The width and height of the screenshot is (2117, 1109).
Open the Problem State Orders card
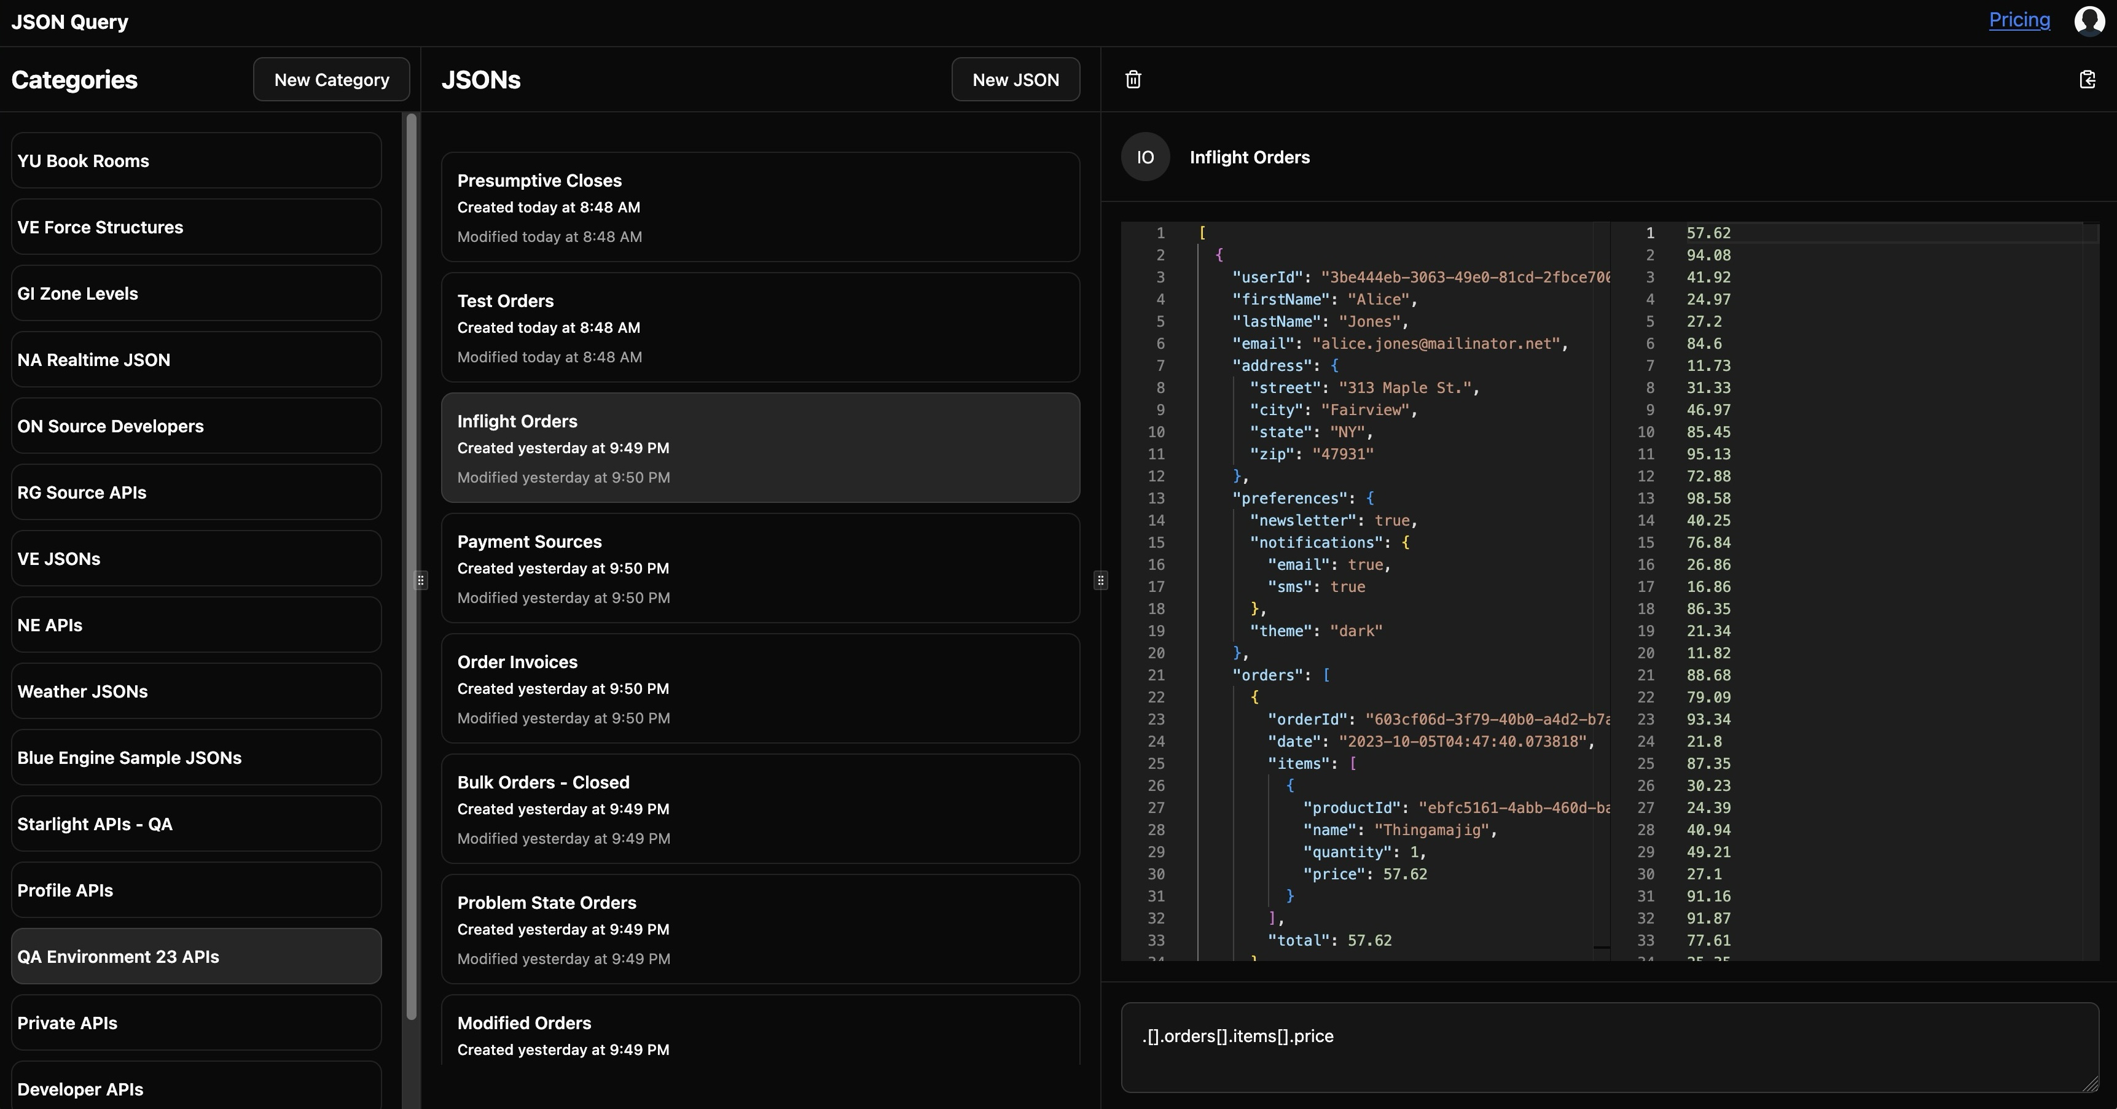click(760, 929)
